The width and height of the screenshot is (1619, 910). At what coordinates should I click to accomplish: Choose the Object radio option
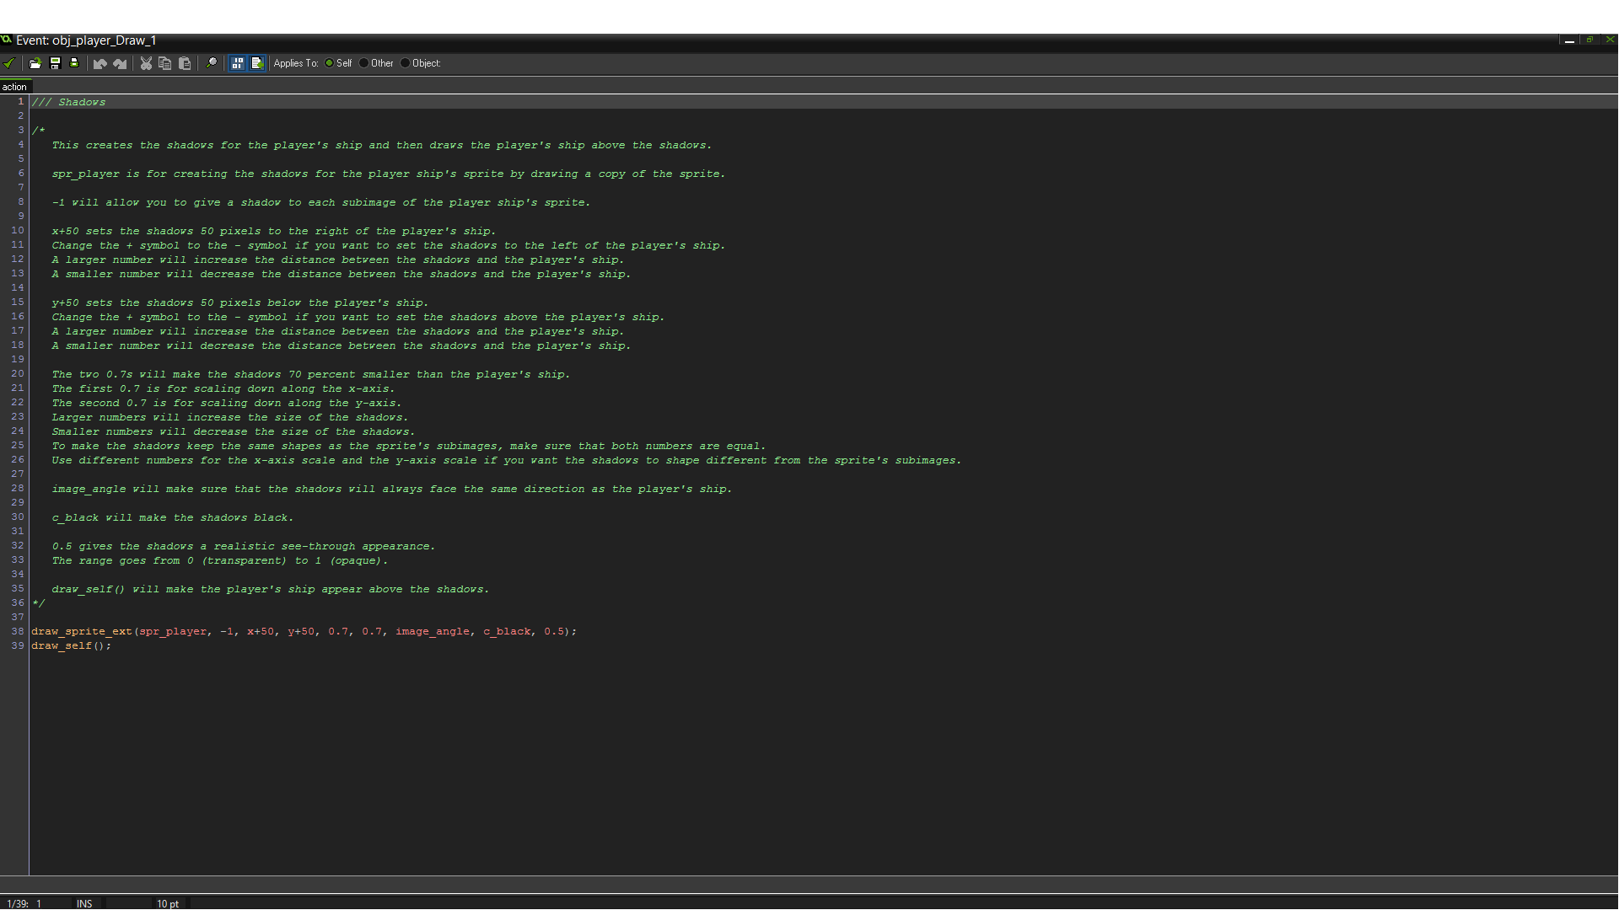click(406, 63)
